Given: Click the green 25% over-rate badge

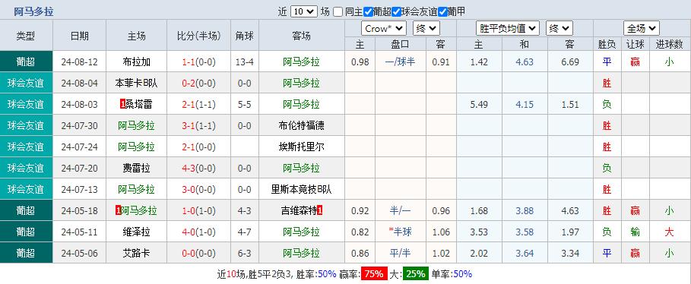Looking at the screenshot, I should click(x=416, y=274).
